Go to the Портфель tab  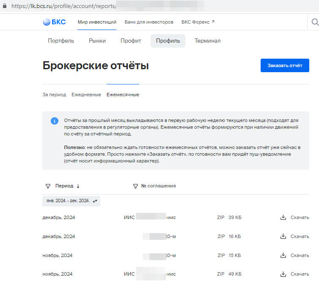[x=61, y=41]
